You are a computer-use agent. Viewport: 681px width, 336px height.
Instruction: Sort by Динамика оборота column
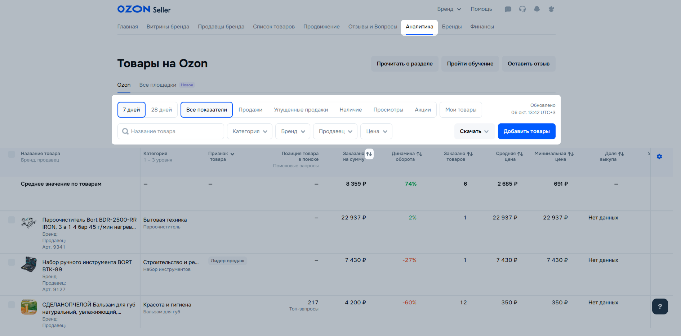click(x=419, y=154)
